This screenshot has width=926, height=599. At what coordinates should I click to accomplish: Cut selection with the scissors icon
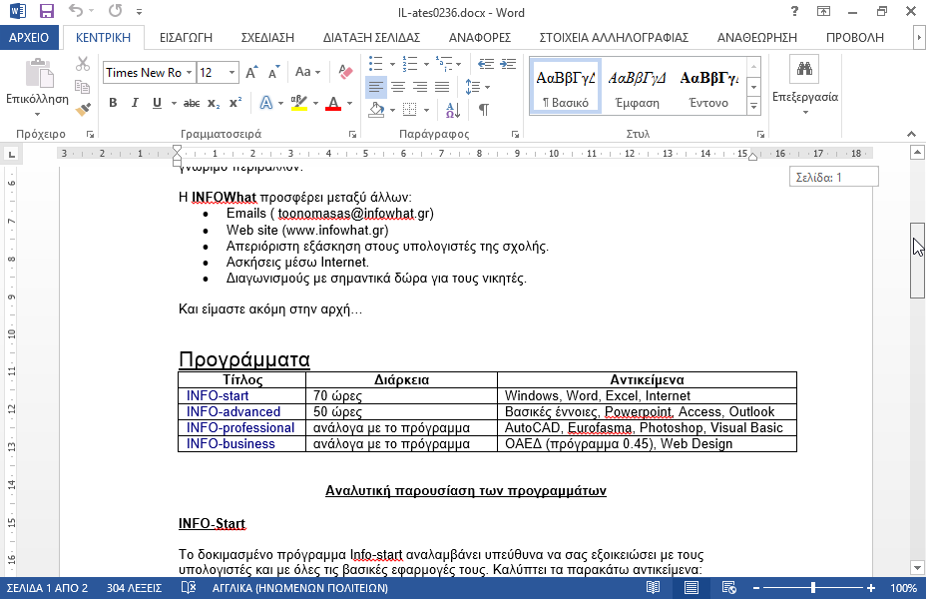[83, 64]
